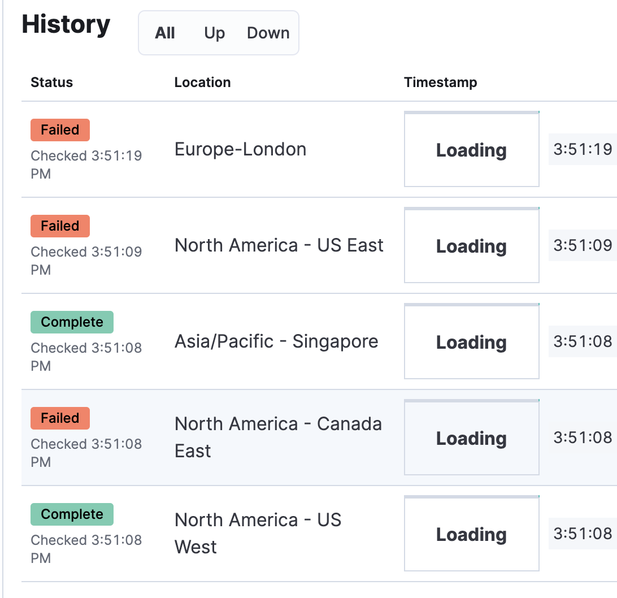
Task: Select the North America - Canada East row
Action: (279, 437)
